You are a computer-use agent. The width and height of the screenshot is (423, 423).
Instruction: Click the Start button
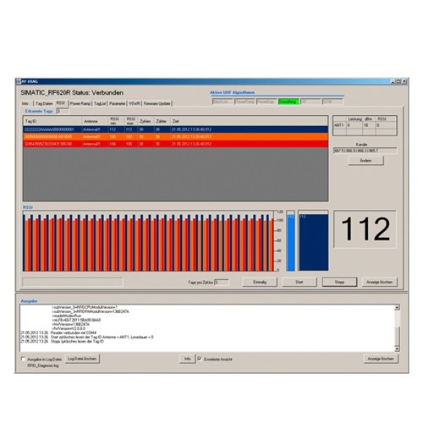coord(299,282)
